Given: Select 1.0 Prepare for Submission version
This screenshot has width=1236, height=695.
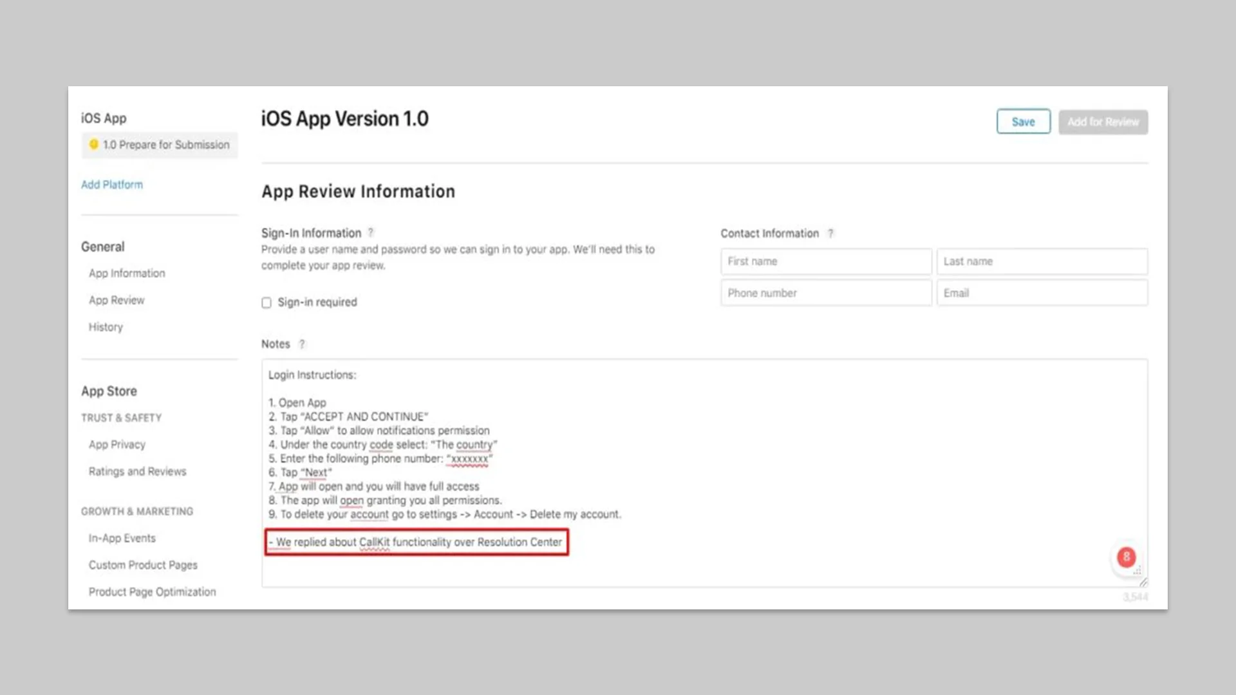Looking at the screenshot, I should pyautogui.click(x=160, y=145).
